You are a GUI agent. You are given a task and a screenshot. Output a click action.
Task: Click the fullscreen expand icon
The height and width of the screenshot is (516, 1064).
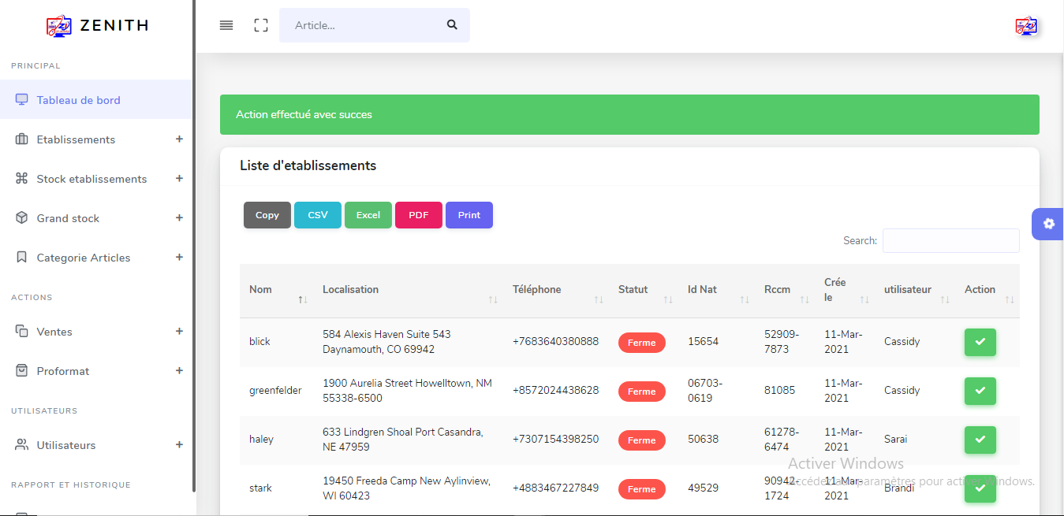point(261,25)
